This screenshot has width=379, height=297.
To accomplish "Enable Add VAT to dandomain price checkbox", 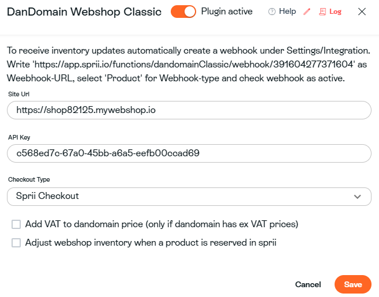I will point(16,224).
